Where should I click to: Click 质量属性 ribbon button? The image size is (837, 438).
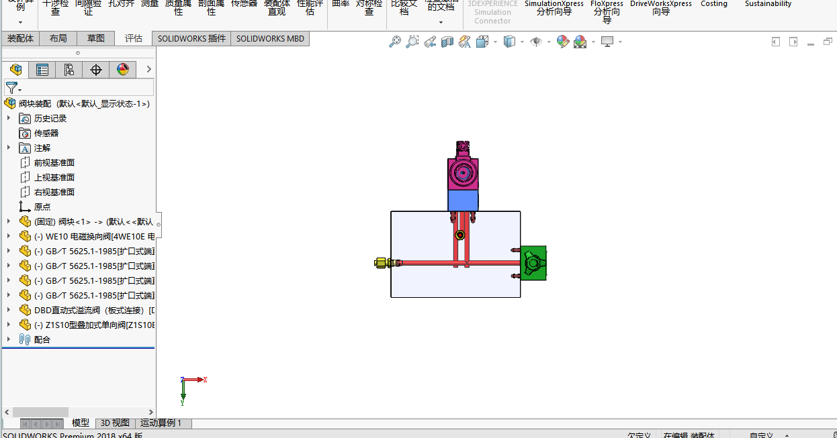pos(178,7)
